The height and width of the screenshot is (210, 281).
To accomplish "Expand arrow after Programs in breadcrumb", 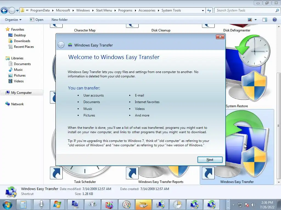I will 136,11.
